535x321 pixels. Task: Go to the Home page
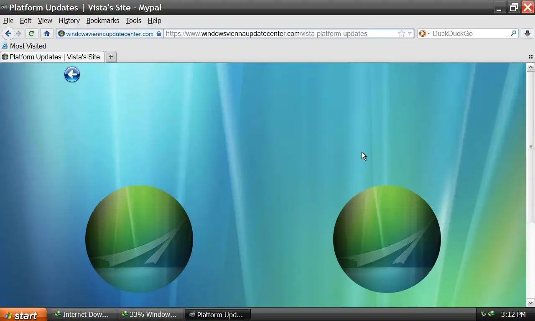pyautogui.click(x=47, y=33)
